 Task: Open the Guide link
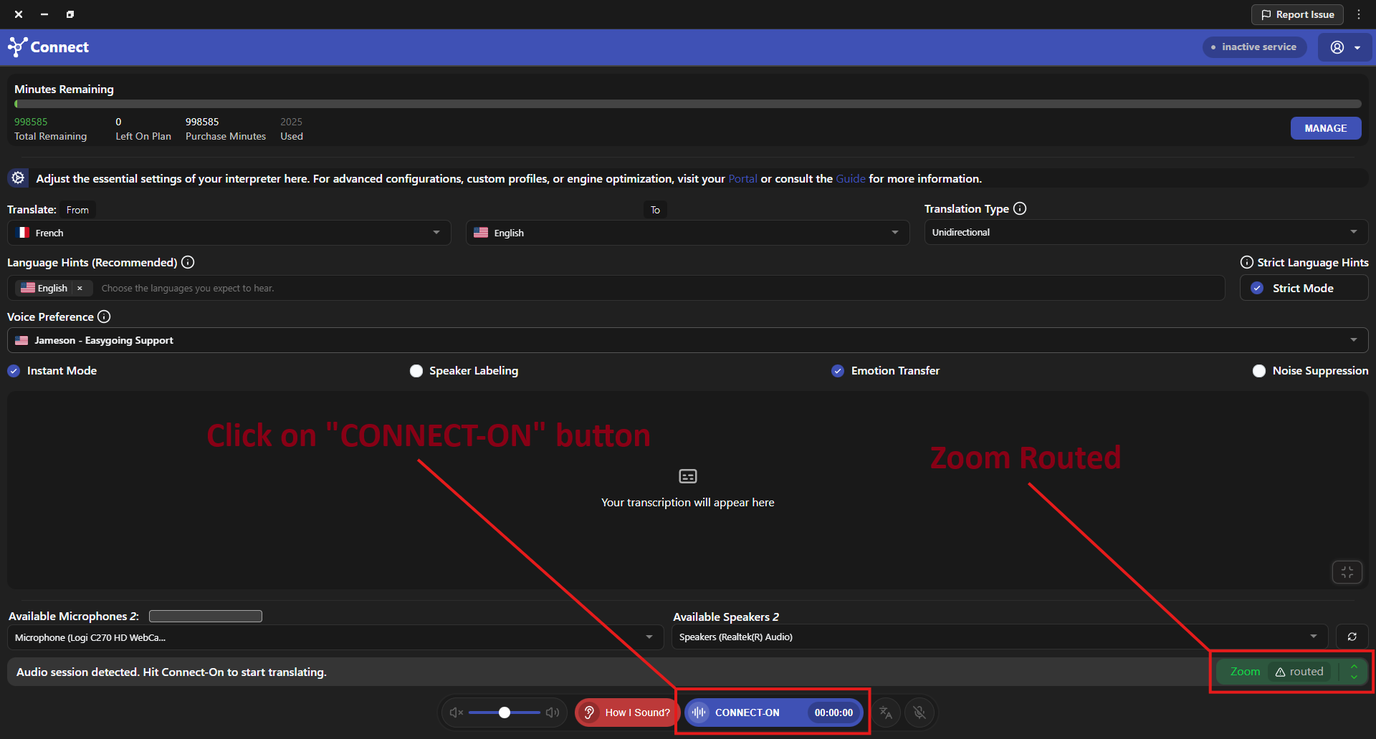[851, 178]
